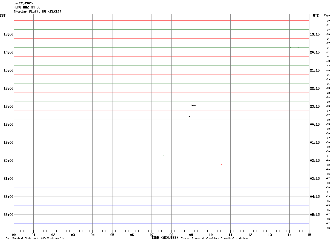The width and height of the screenshot is (331, 242).
Task: Select minute 11 on the time axis
Action: 231,235
